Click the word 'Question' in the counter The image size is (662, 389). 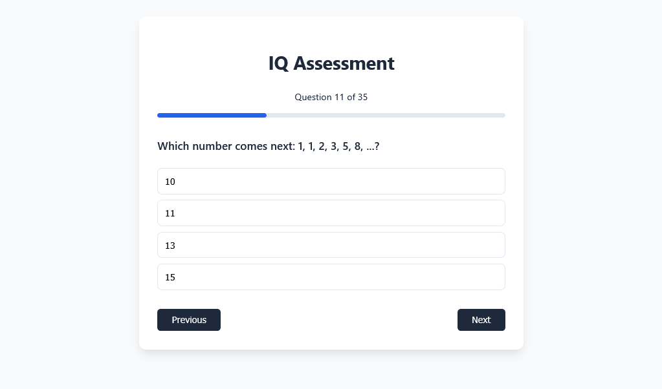pyautogui.click(x=313, y=97)
